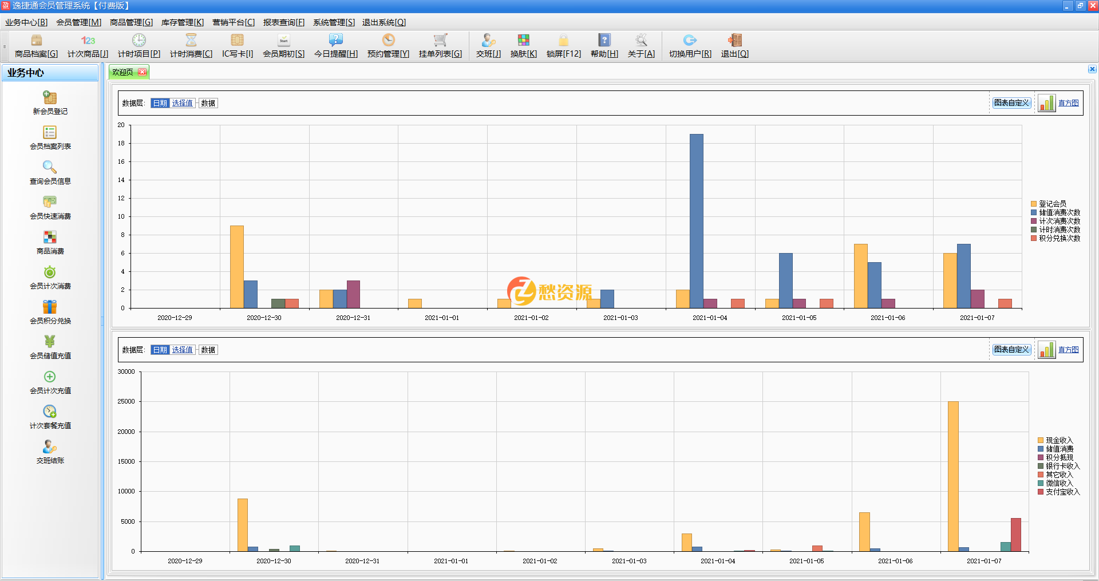The width and height of the screenshot is (1099, 581).
Task: Click the 挂单列表 shopping cart icon
Action: point(440,40)
